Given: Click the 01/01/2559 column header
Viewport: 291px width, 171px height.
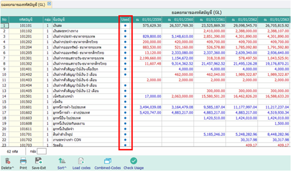Looking at the screenshot, I should pyautogui.click(x=148, y=20).
